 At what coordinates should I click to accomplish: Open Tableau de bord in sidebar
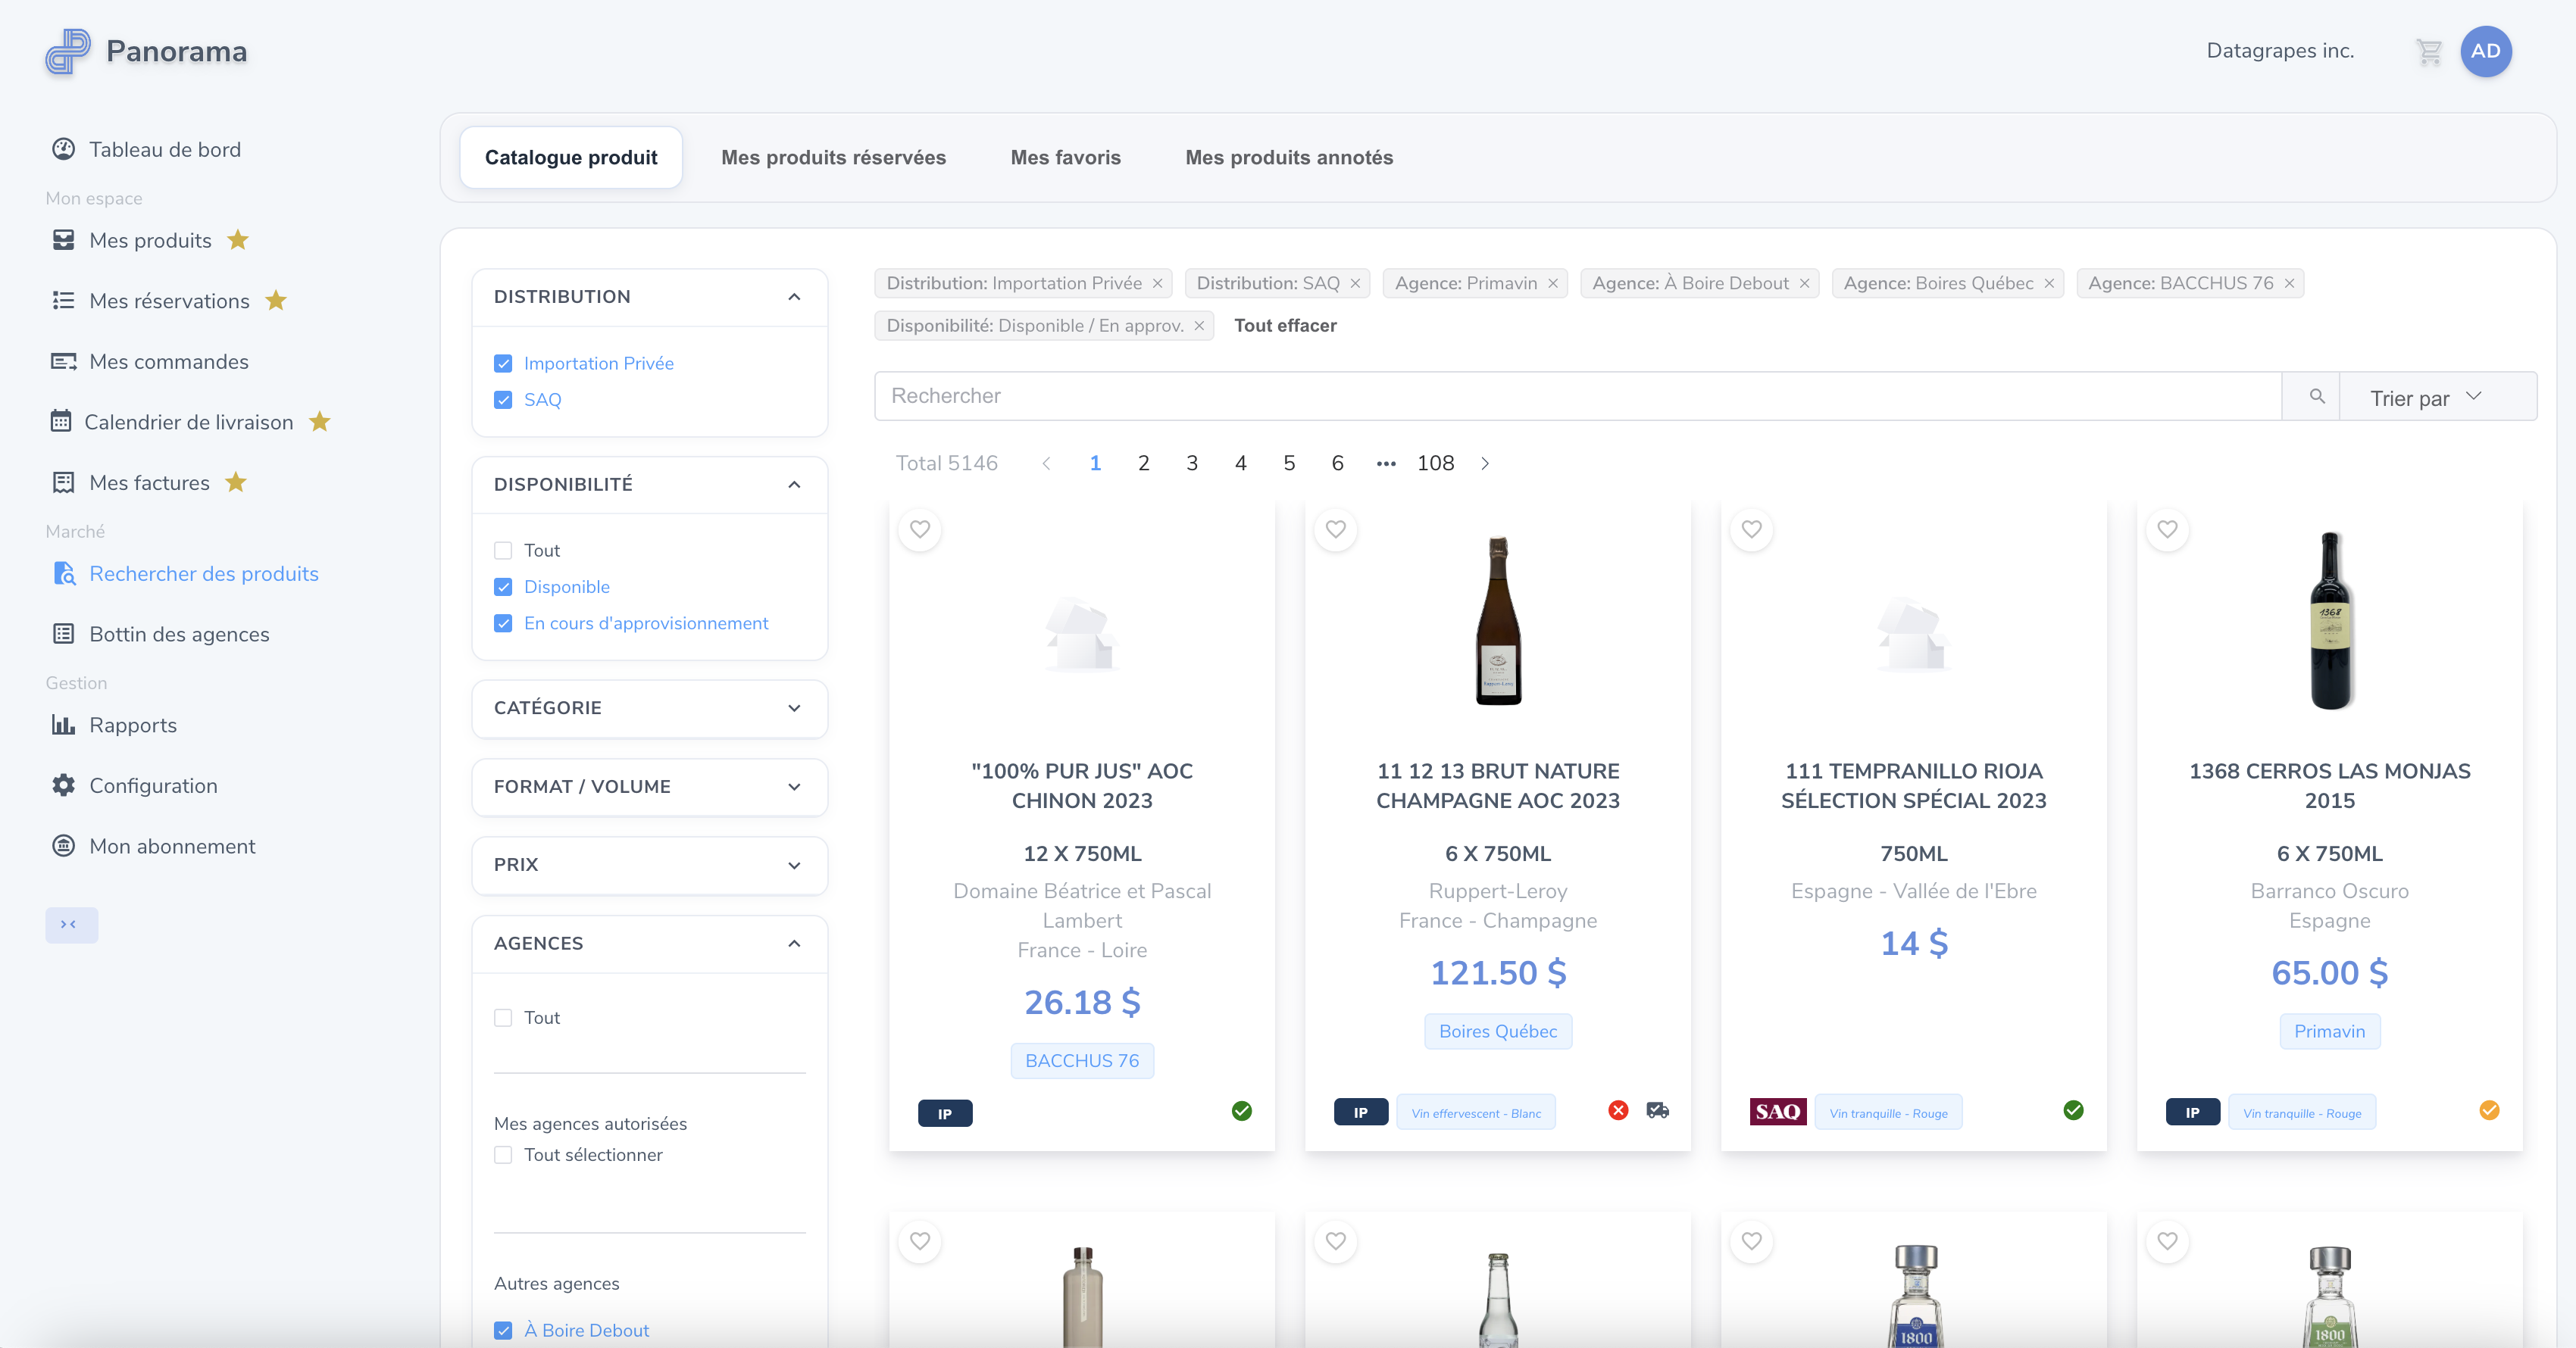point(147,150)
